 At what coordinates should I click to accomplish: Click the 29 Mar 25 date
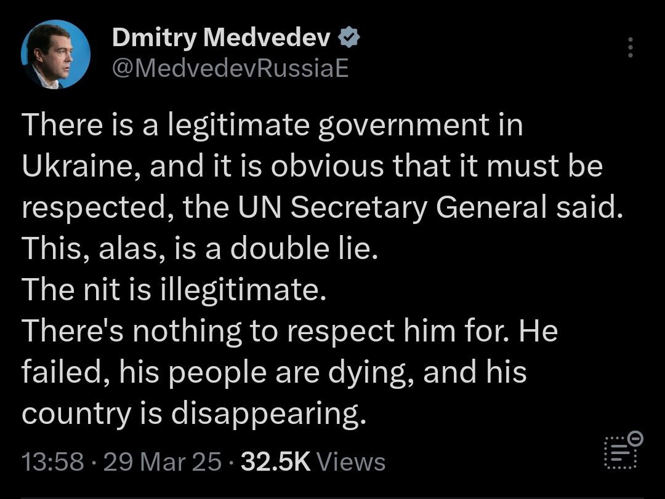click(162, 461)
